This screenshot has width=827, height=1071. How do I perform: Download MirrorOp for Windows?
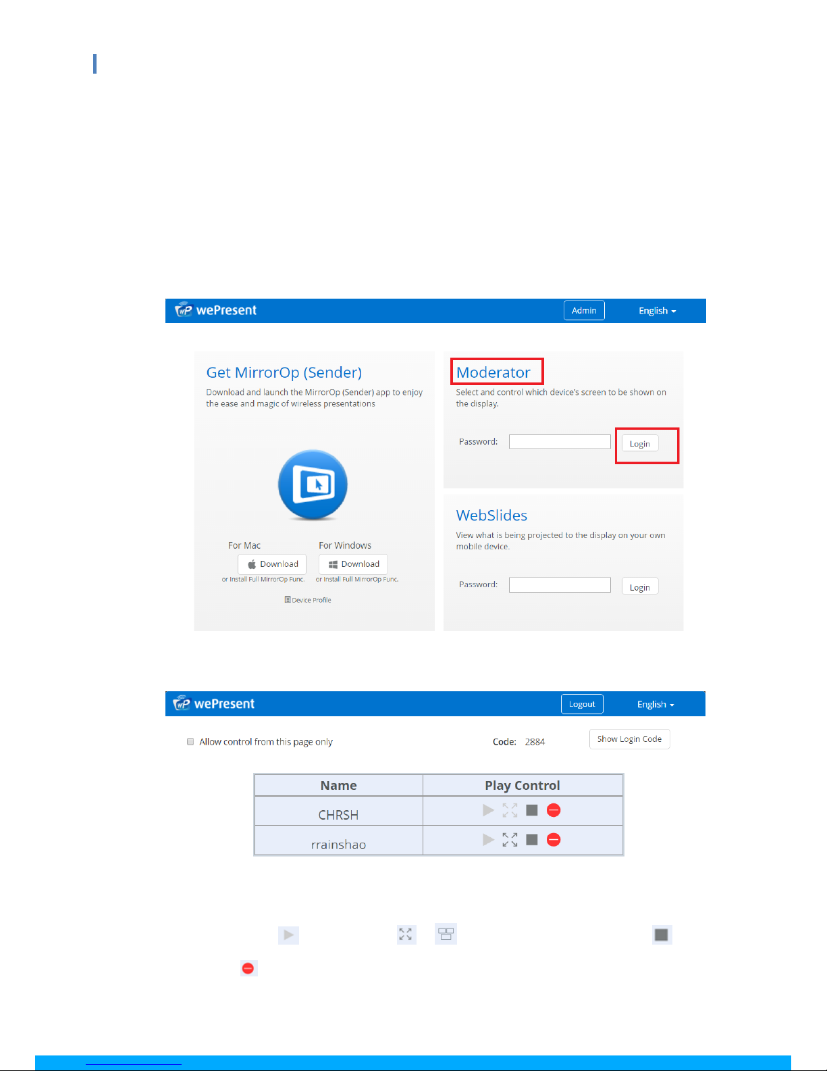pyautogui.click(x=353, y=564)
